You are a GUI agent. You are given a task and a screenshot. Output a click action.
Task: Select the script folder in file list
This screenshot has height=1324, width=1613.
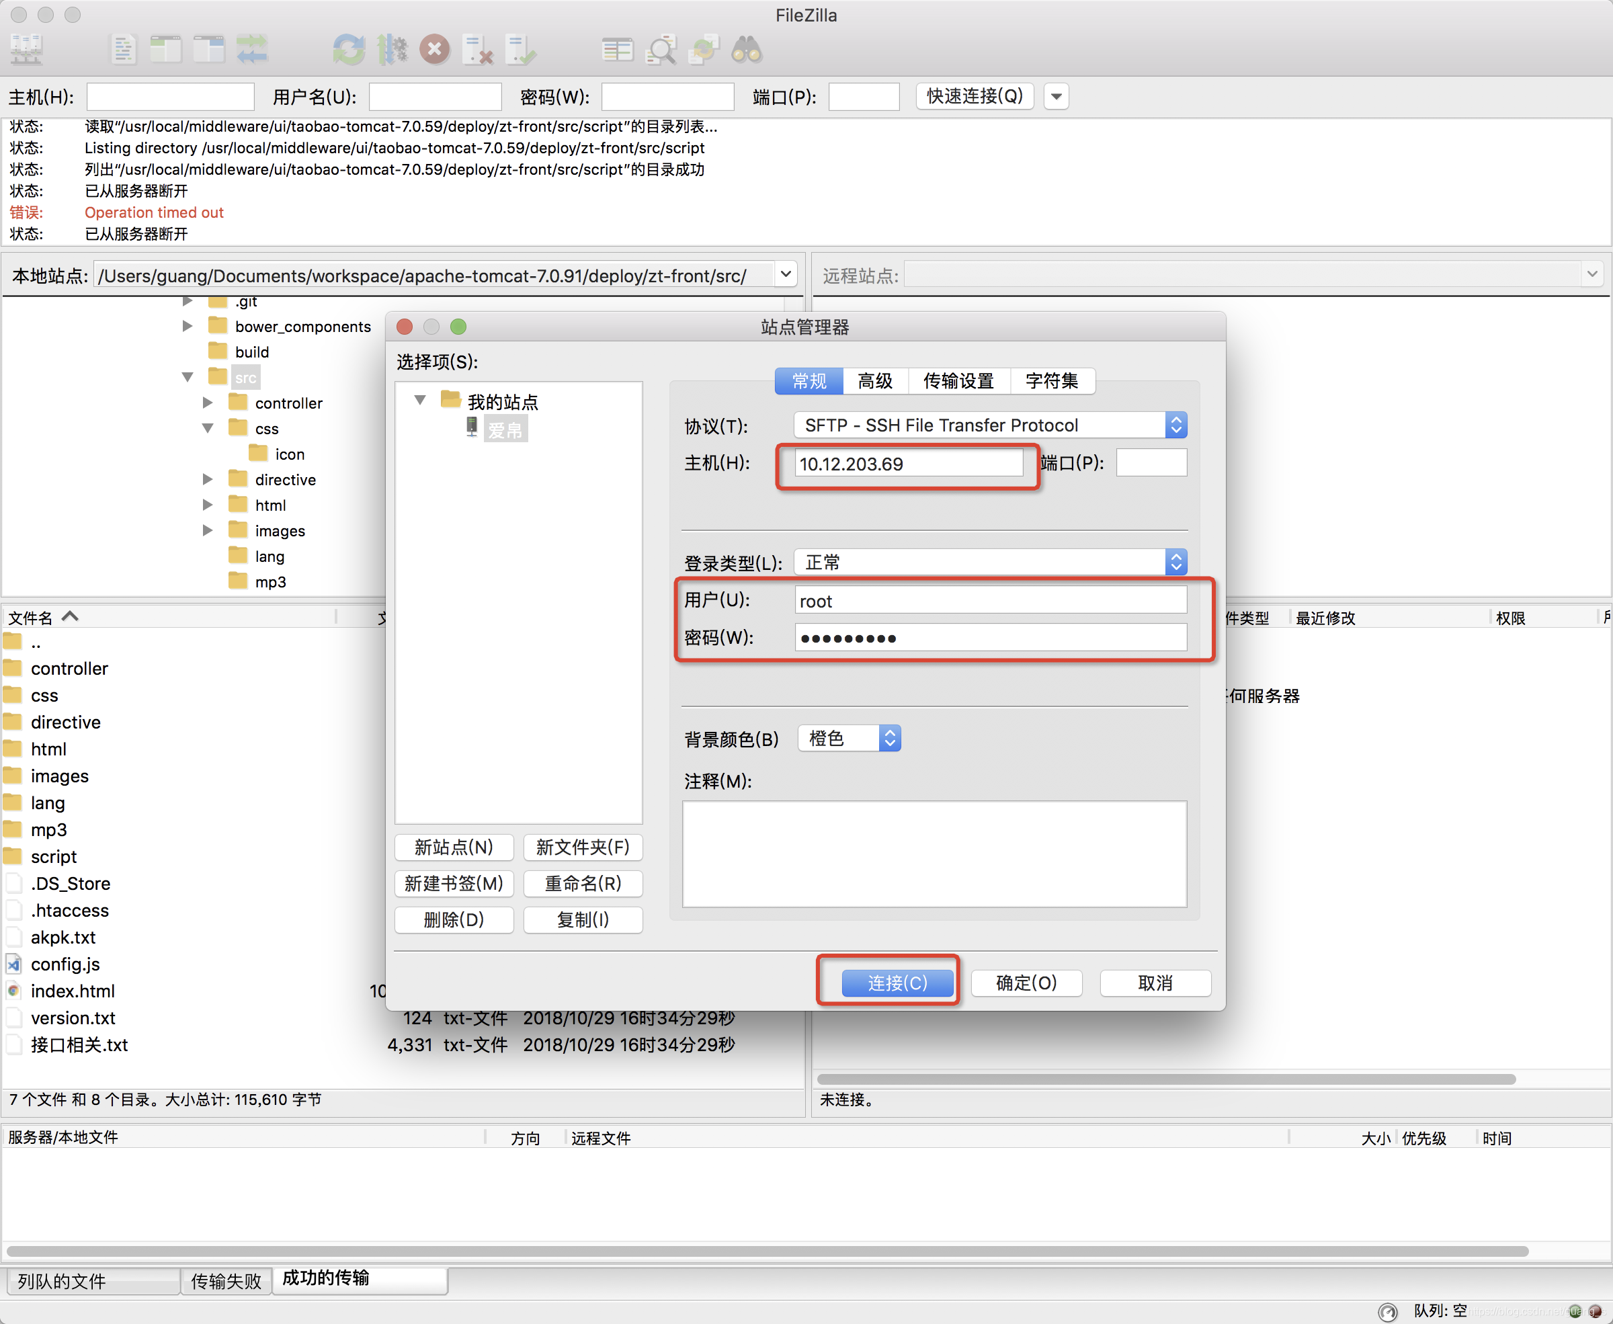point(53,856)
